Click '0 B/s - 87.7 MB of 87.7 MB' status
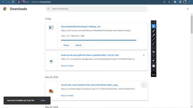 tap(73, 36)
